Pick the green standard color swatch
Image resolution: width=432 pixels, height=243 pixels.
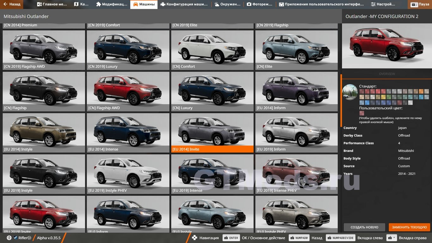[x=389, y=97]
